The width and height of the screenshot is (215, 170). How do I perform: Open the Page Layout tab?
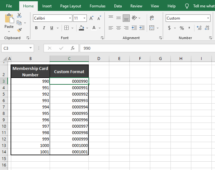[x=70, y=6]
